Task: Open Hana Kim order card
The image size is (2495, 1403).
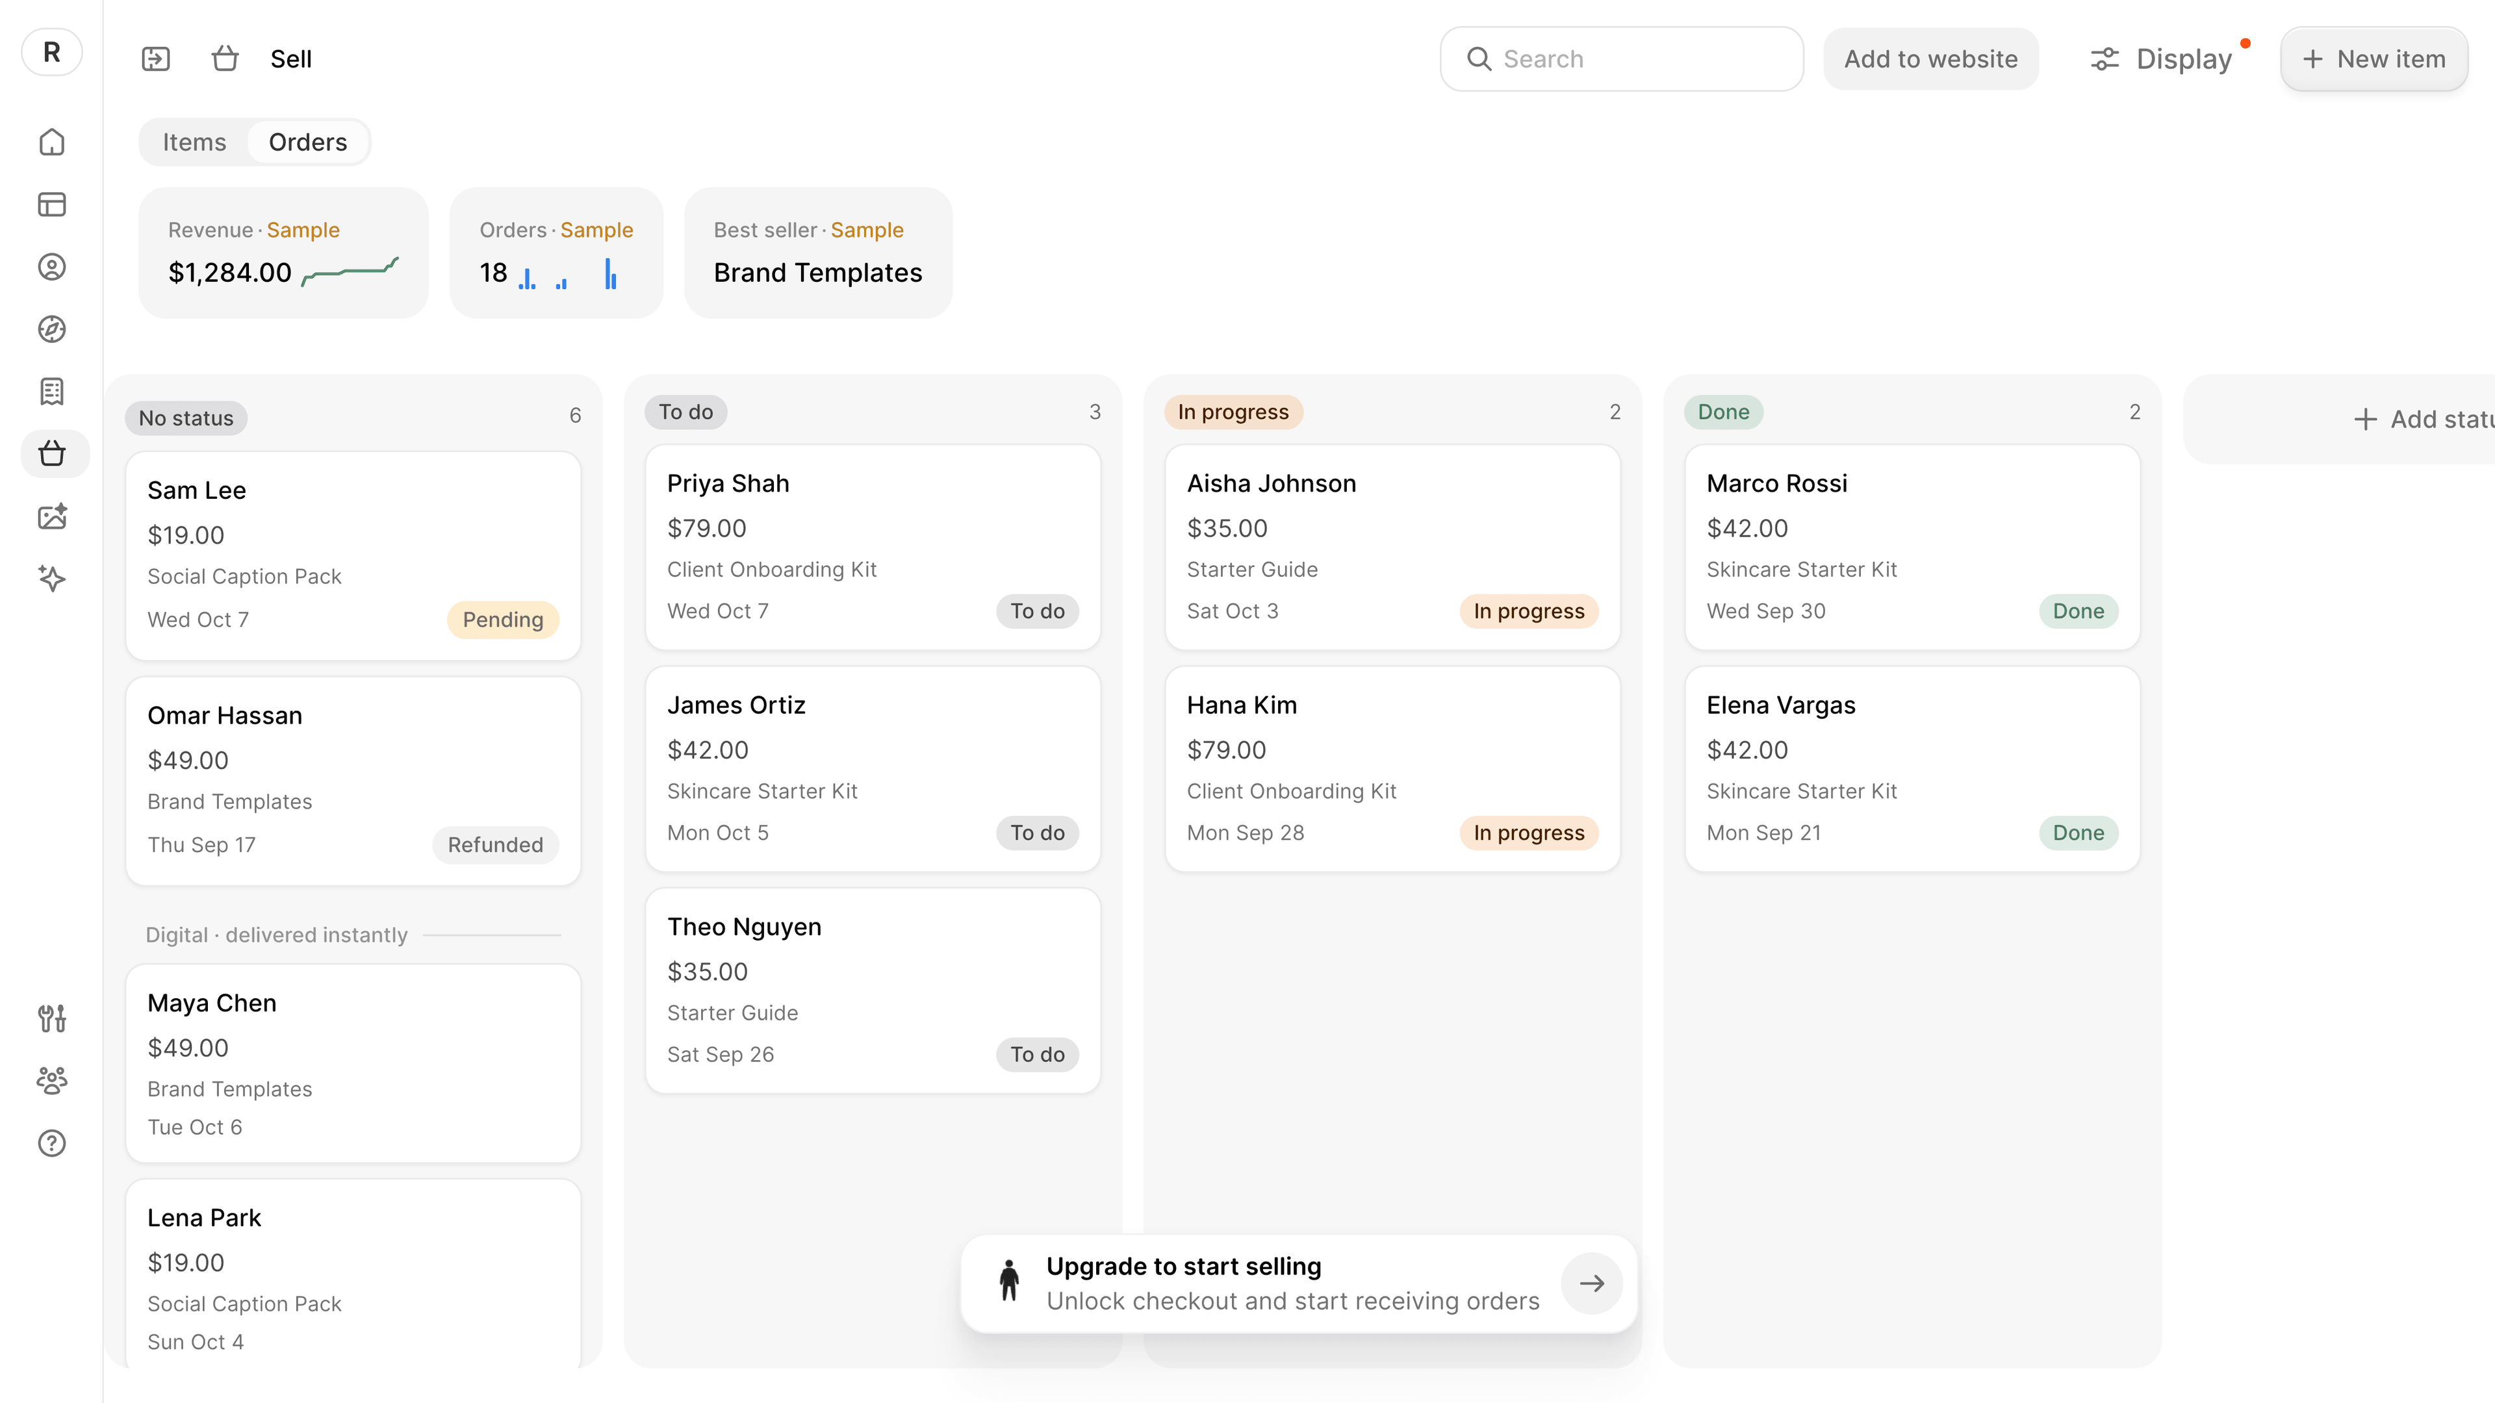Action: (x=1392, y=769)
